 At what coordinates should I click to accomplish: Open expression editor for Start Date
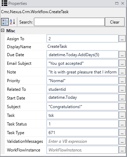[x=122, y=98]
